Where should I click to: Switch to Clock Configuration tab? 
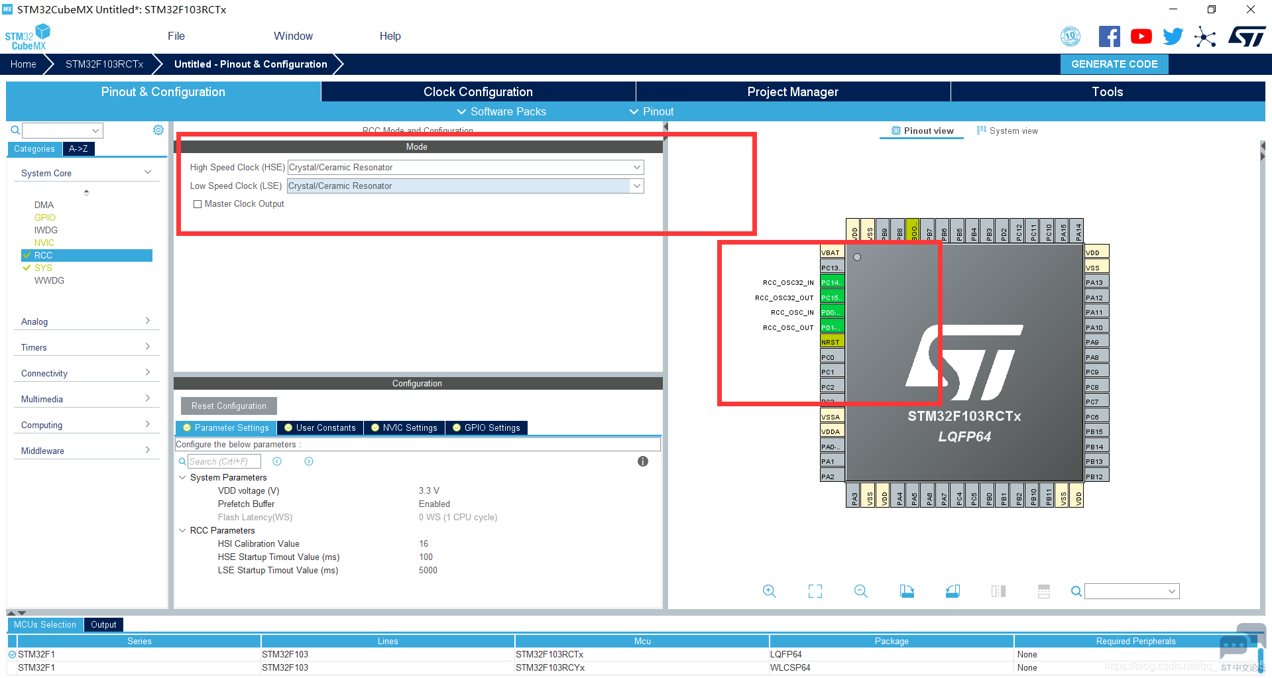[478, 91]
